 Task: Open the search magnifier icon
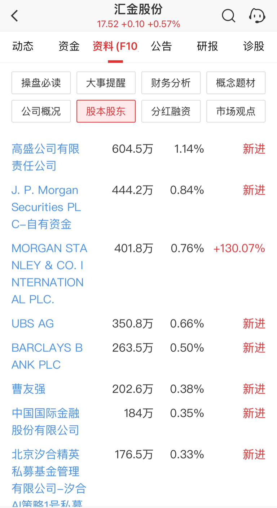pos(228,16)
